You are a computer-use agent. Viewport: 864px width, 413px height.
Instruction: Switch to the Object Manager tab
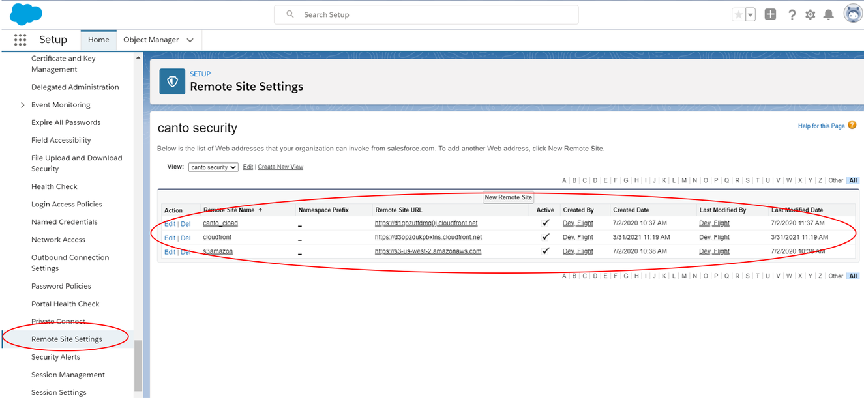(x=151, y=40)
